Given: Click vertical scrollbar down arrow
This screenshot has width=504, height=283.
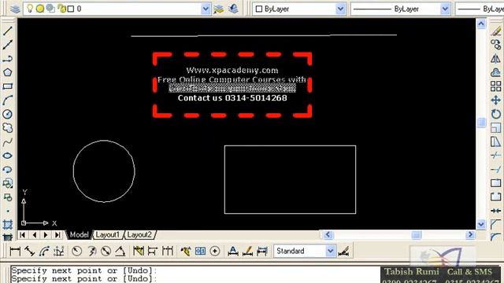Looking at the screenshot, I should click(x=481, y=224).
